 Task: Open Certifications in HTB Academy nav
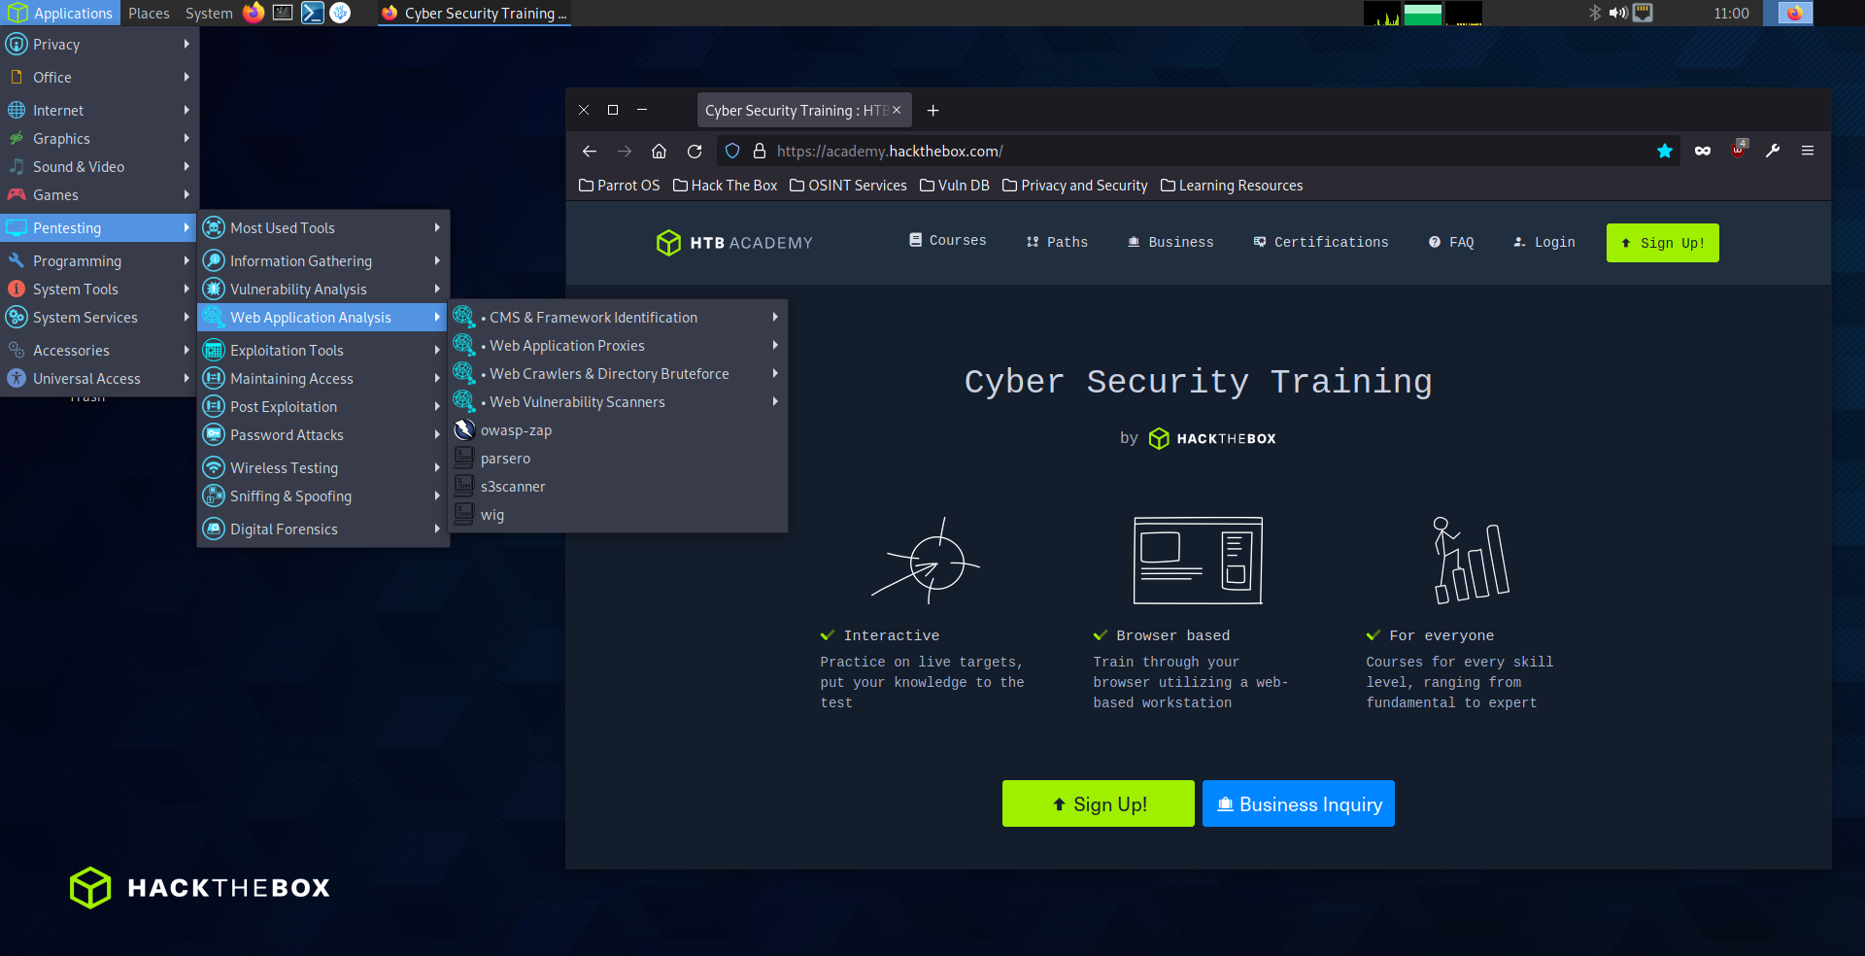pyautogui.click(x=1321, y=242)
